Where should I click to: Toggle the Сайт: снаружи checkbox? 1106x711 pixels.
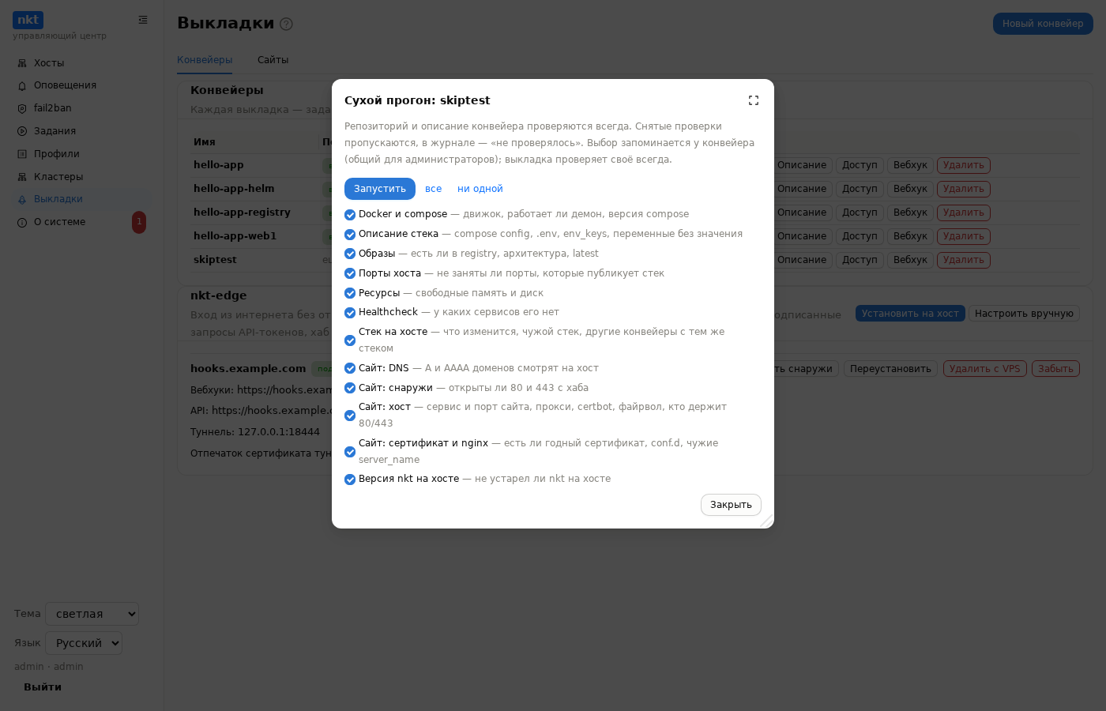(350, 388)
